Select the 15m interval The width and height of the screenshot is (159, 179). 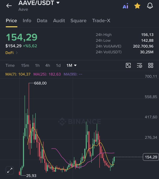25,66
